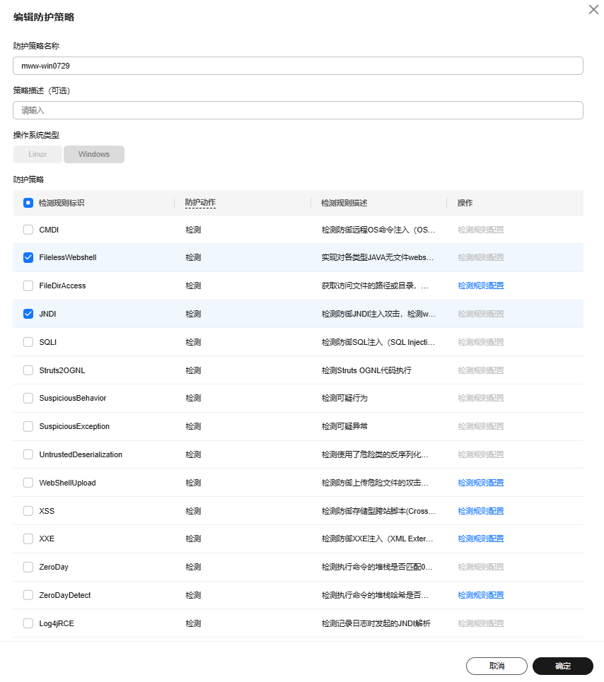Check the WebShellUpload rule checkbox
Viewport: 604px width, 682px height.
coord(28,483)
